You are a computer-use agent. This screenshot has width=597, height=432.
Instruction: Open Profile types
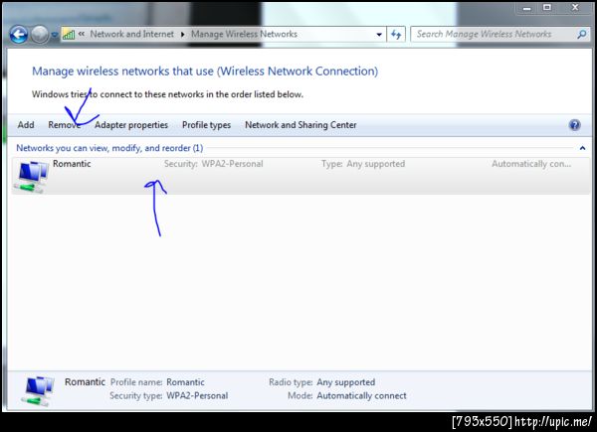point(206,125)
